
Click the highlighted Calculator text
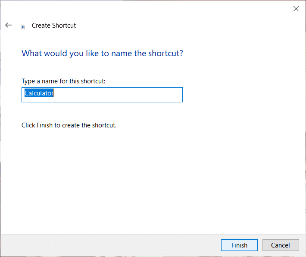39,93
